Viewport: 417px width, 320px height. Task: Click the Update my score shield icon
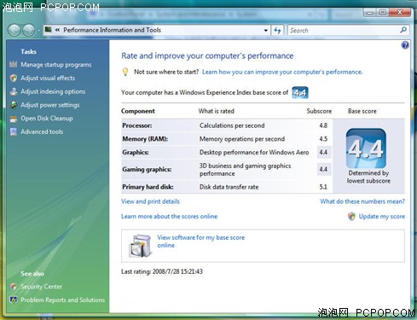coord(351,217)
